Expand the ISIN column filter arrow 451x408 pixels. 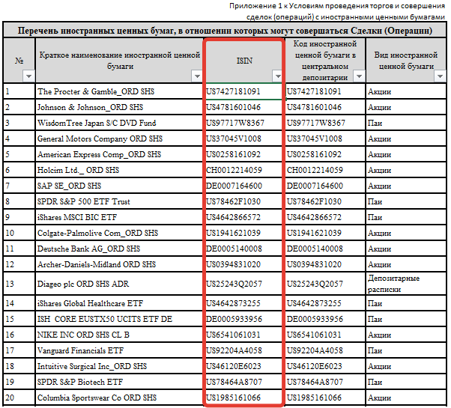tap(277, 76)
